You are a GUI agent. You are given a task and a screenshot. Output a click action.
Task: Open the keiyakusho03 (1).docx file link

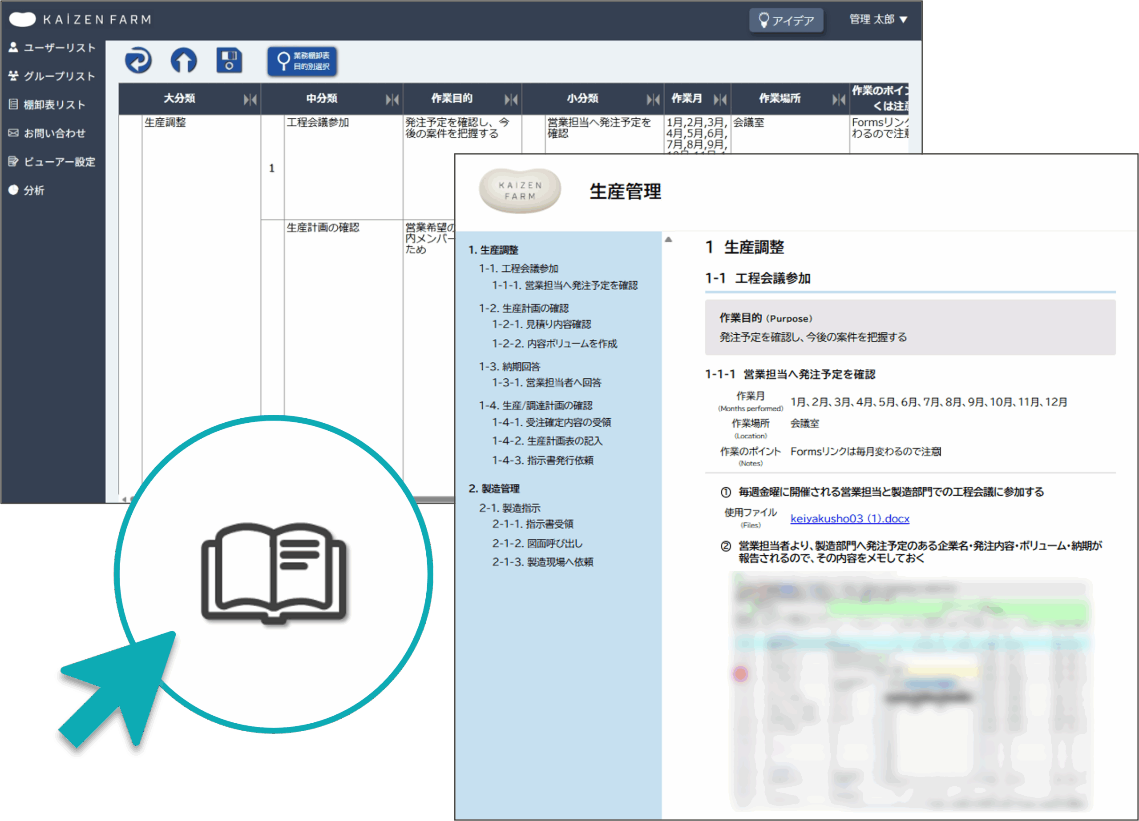coord(849,518)
